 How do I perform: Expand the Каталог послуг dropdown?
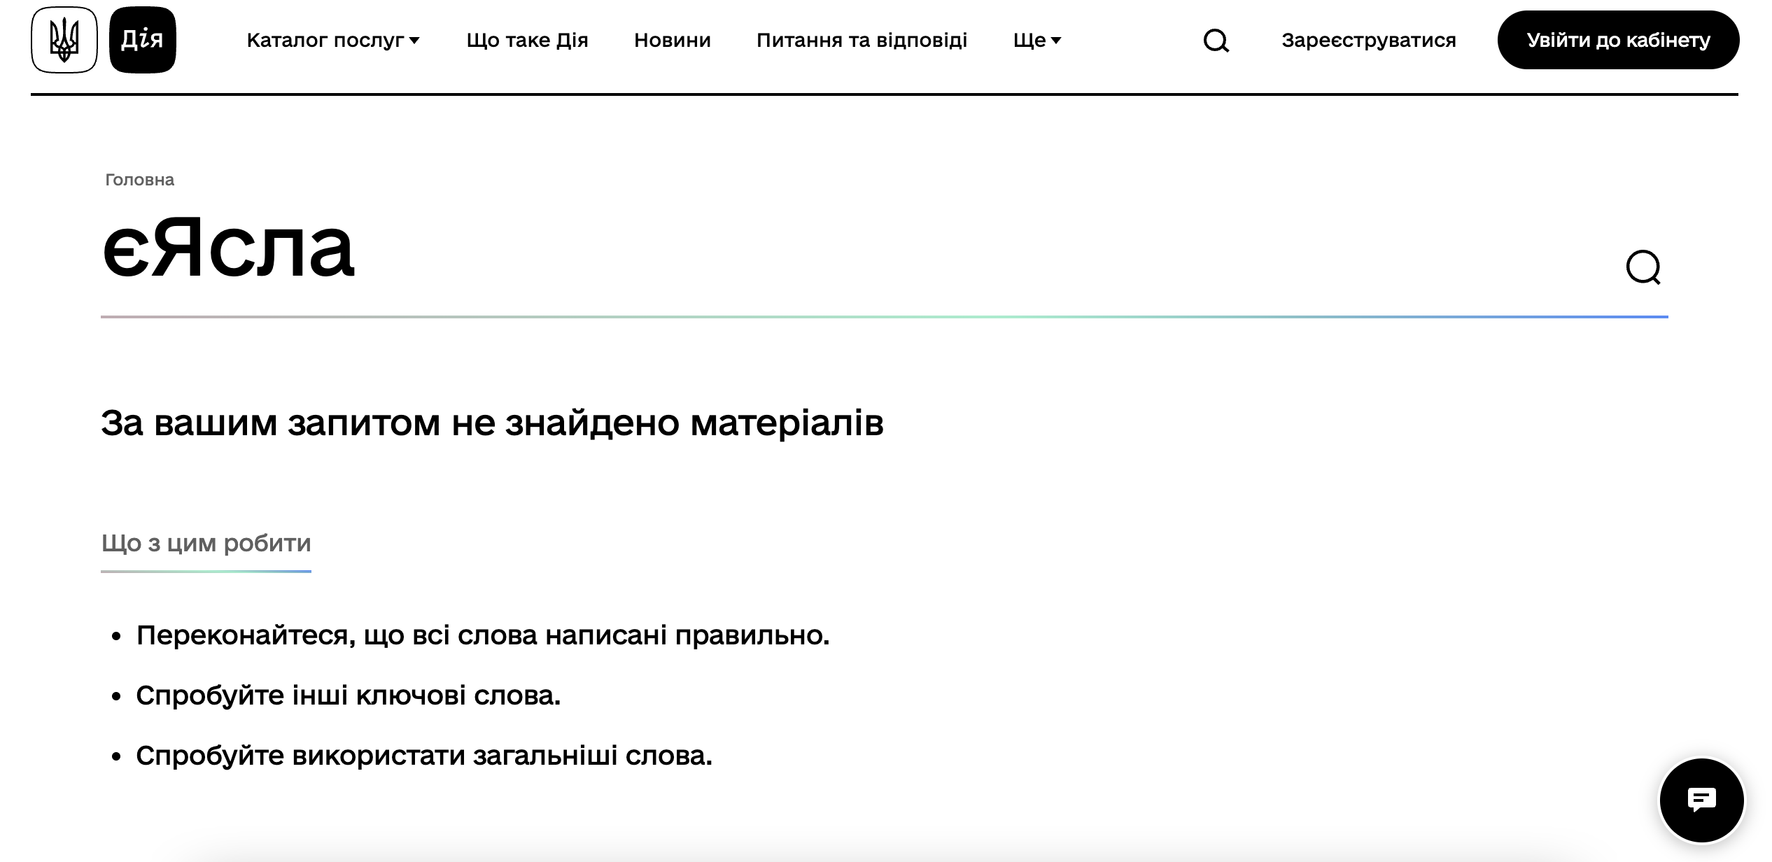pyautogui.click(x=333, y=41)
